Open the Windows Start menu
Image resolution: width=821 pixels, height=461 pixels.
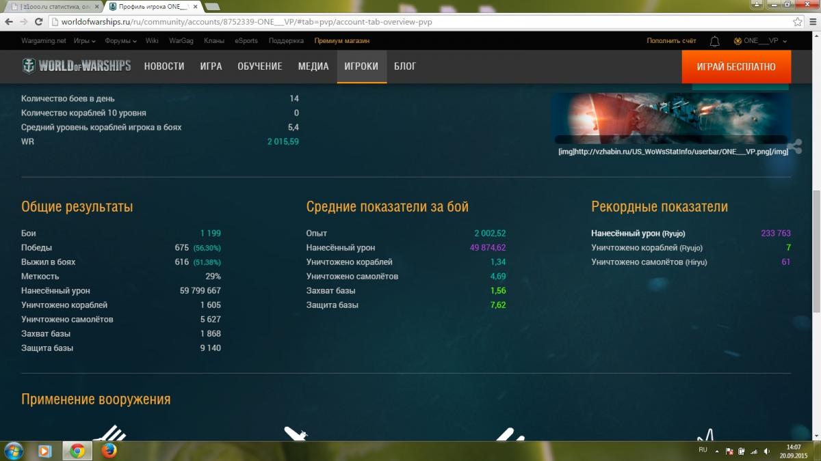point(14,451)
